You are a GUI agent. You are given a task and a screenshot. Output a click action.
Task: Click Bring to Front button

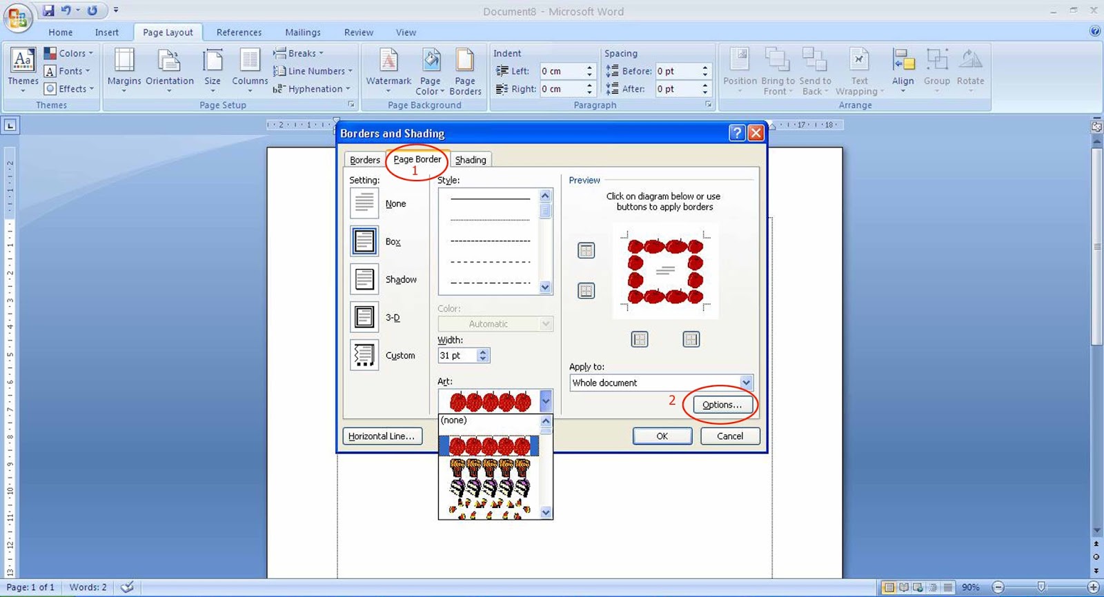(x=778, y=70)
